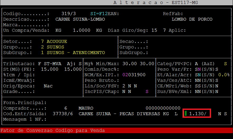Toggle the CE/MPri/Web SS flags

coord(198,86)
